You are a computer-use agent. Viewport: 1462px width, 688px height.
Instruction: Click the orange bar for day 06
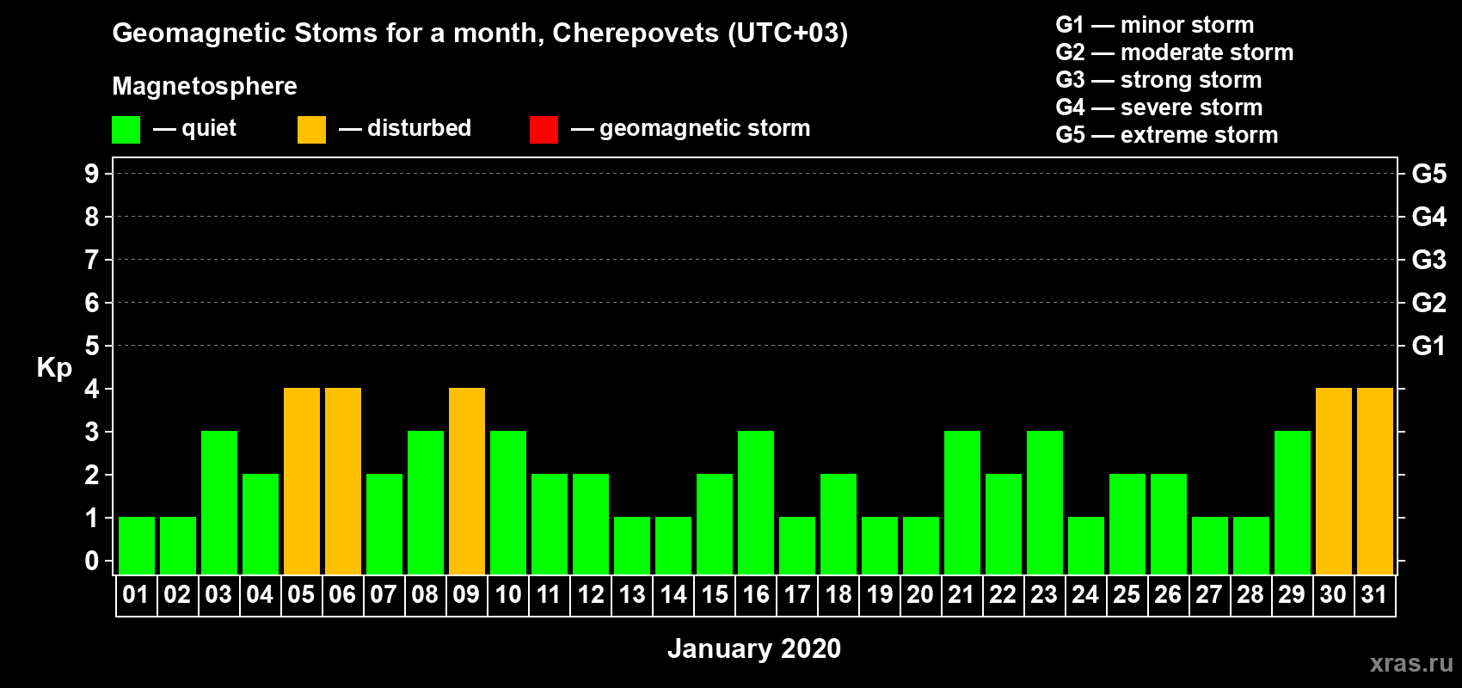(343, 482)
